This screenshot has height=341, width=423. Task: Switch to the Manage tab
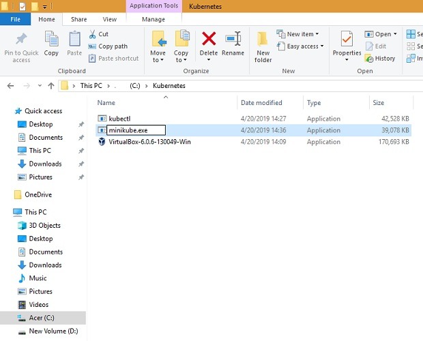click(154, 19)
